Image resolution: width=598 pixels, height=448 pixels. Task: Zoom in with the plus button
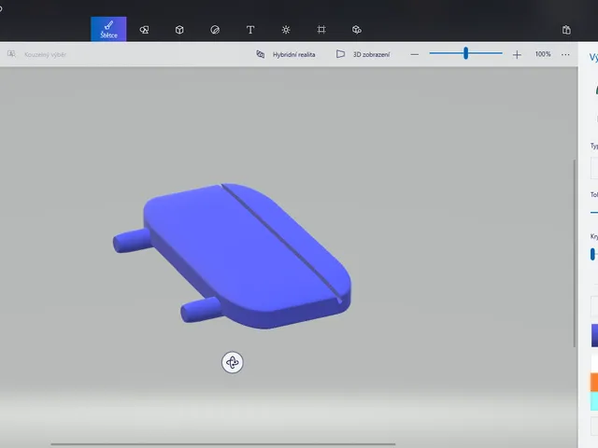(517, 55)
